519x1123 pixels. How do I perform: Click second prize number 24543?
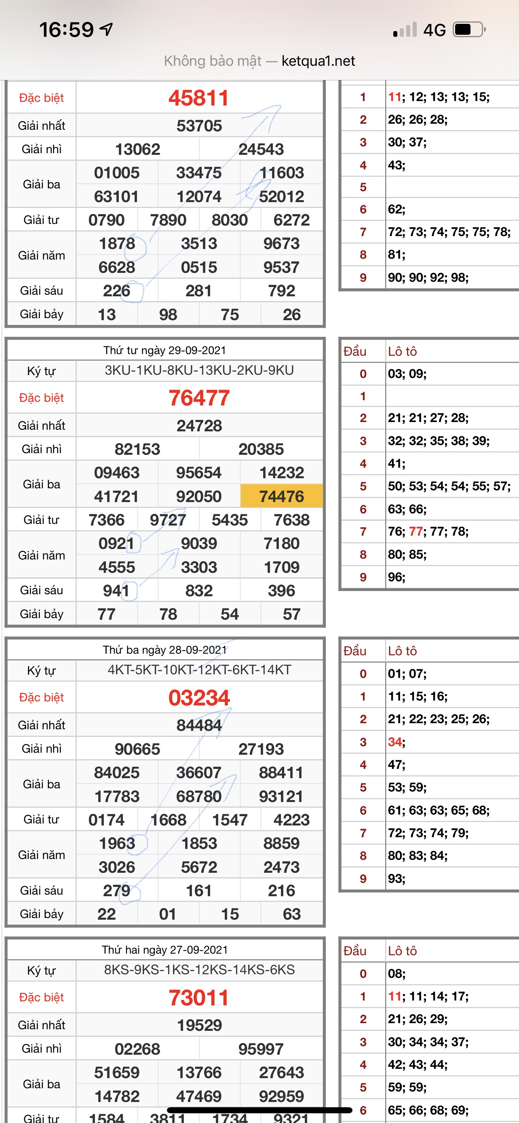click(x=261, y=150)
